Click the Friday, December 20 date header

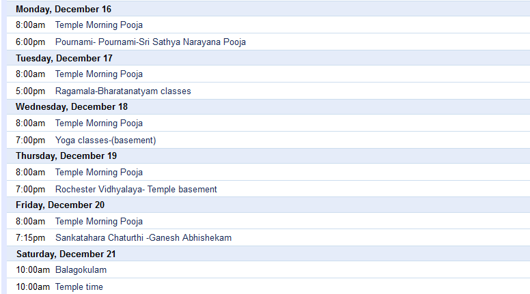pos(60,205)
